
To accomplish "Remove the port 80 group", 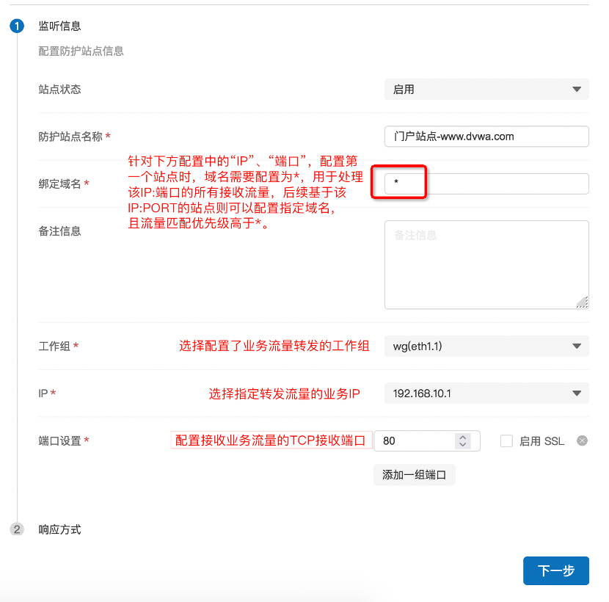I will [582, 441].
